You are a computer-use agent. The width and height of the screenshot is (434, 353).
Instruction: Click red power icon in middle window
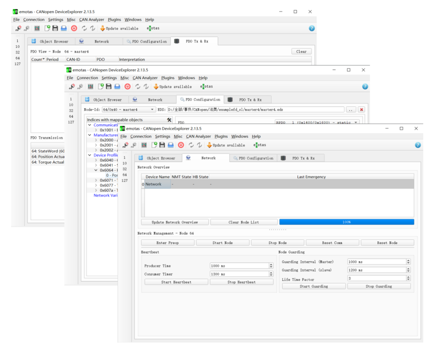(127, 86)
